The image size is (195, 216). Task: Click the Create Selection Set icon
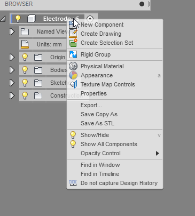pos(73,43)
